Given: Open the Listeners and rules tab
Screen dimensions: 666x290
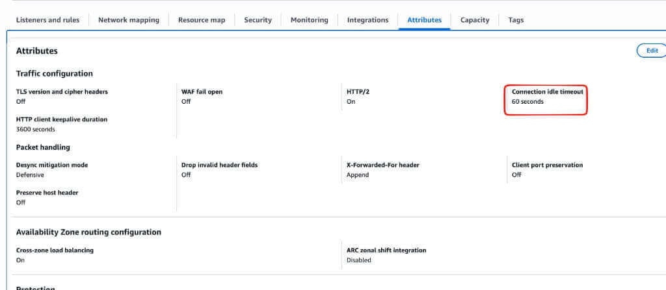Looking at the screenshot, I should pyautogui.click(x=47, y=20).
